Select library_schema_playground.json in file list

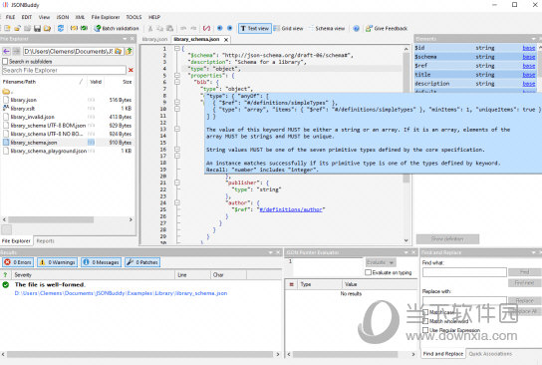[49, 151]
